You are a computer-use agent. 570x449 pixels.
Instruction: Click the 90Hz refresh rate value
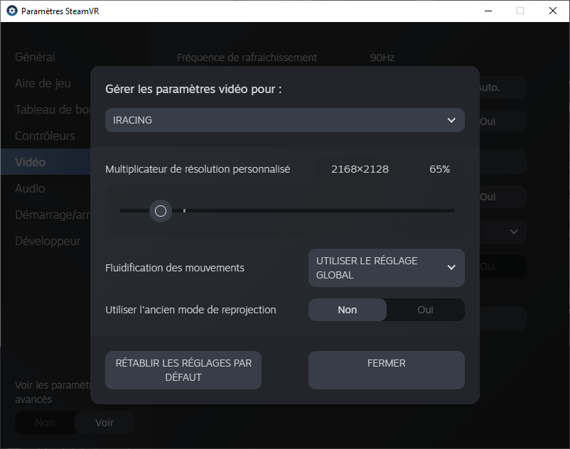click(382, 58)
